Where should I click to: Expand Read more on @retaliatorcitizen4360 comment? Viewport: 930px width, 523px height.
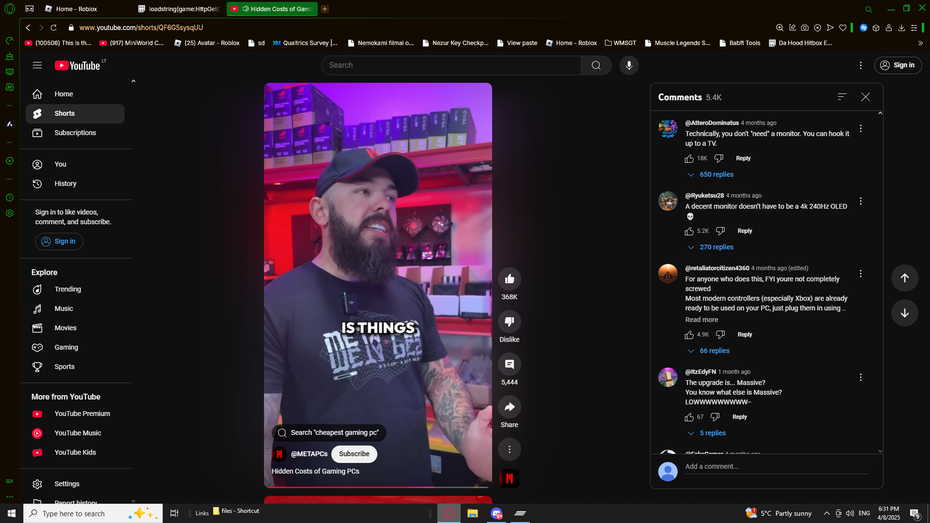pyautogui.click(x=701, y=320)
